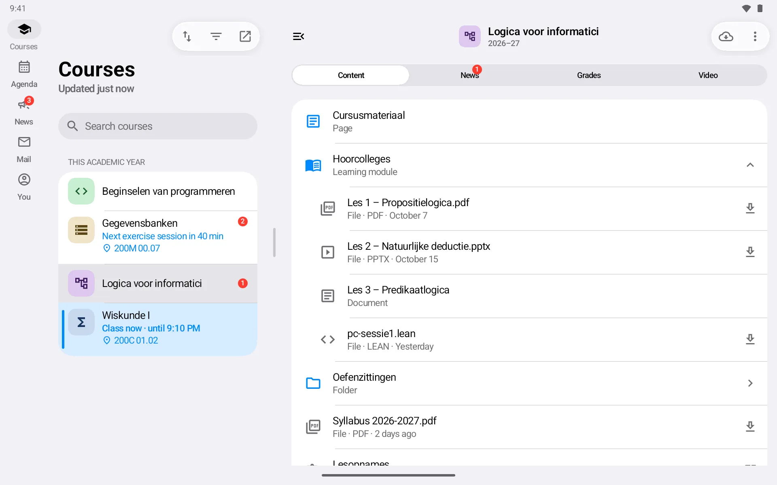Click the course list scrollbar handle

[x=274, y=242]
